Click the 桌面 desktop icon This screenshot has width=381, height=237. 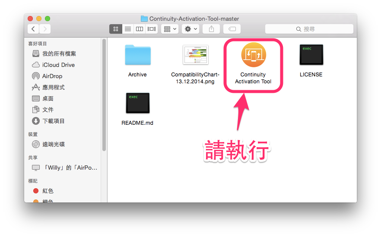[36, 98]
